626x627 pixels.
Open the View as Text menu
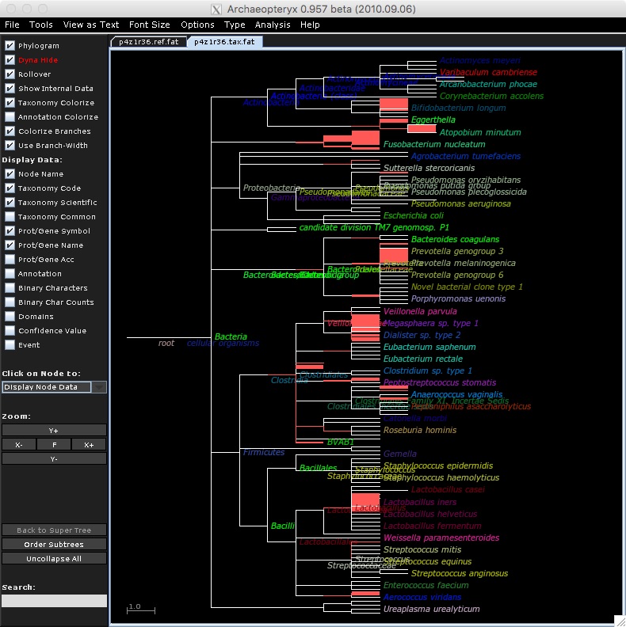[x=91, y=25]
